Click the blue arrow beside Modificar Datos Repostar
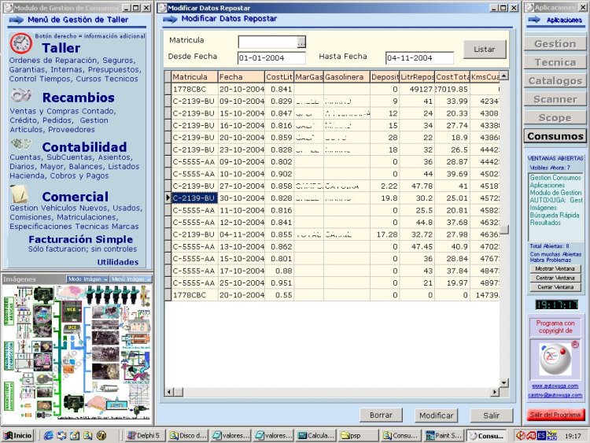This screenshot has width=590, height=443. pos(170,19)
